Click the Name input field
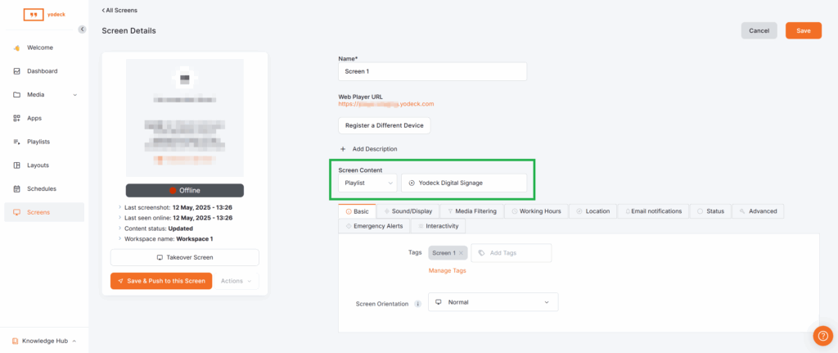 click(432, 71)
